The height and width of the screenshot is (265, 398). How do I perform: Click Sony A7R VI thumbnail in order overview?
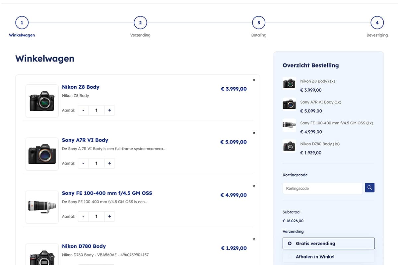289,104
